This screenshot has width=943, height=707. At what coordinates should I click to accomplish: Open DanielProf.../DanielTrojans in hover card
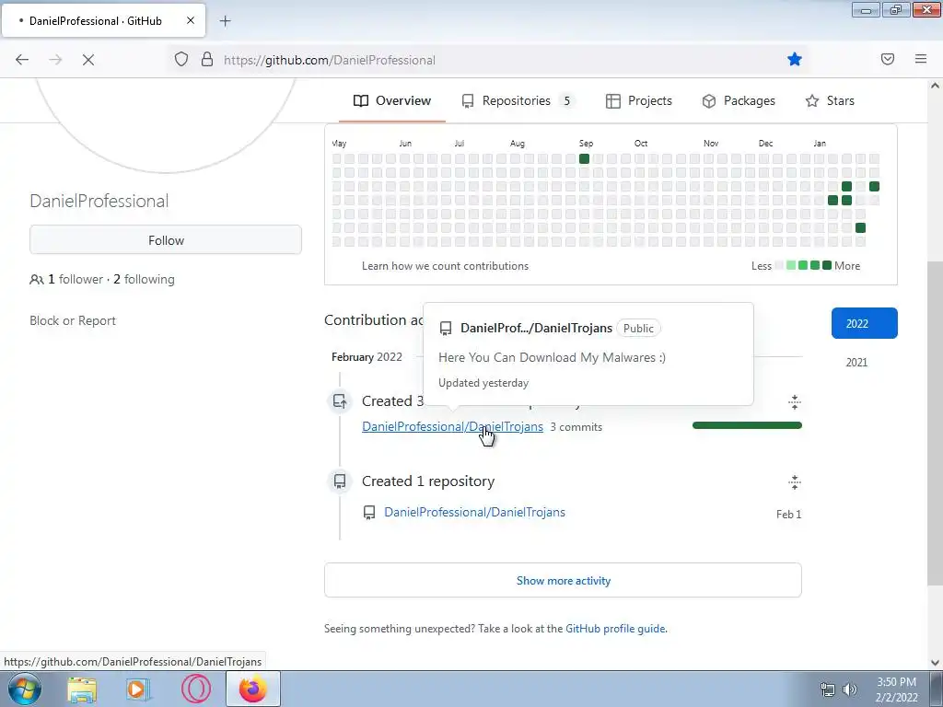(536, 329)
